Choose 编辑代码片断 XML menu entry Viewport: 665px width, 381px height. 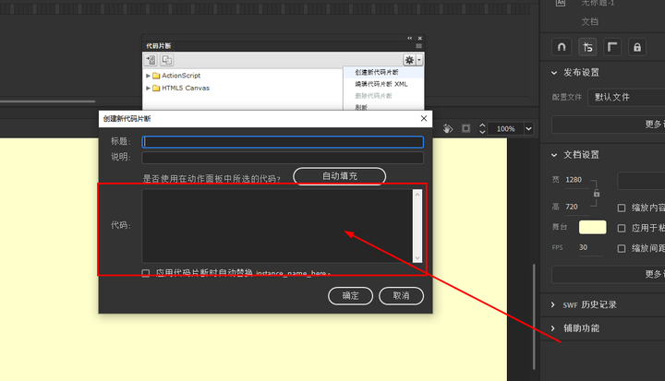[x=383, y=84]
